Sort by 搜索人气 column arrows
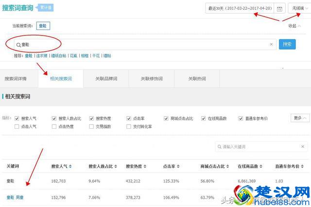 pos(70,166)
